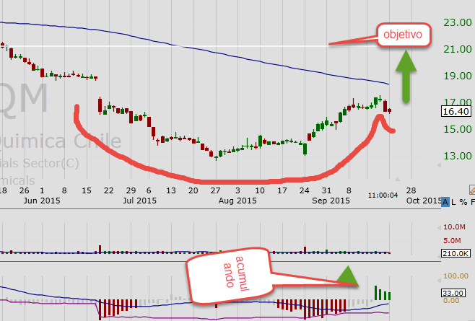Screen dimensions: 475x321
Task: Click the 13.00 price axis label
Action: coord(458,156)
